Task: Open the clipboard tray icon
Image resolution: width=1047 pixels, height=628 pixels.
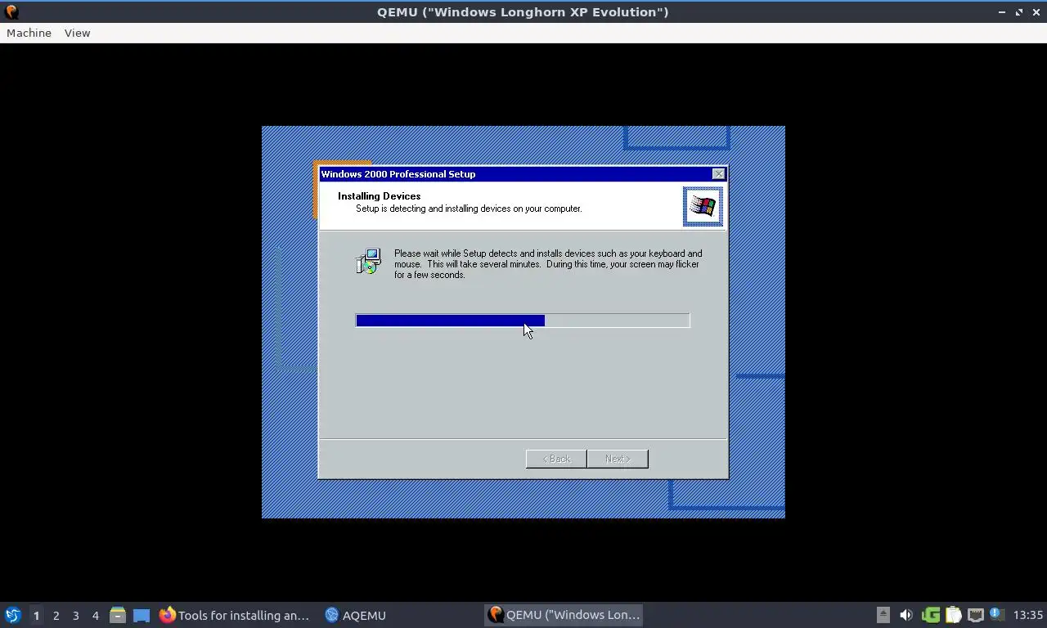Action: coord(953,615)
